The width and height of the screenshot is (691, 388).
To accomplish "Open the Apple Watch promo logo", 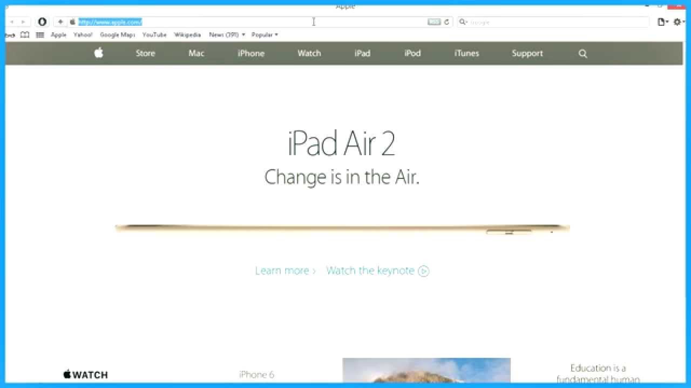I will coord(85,375).
